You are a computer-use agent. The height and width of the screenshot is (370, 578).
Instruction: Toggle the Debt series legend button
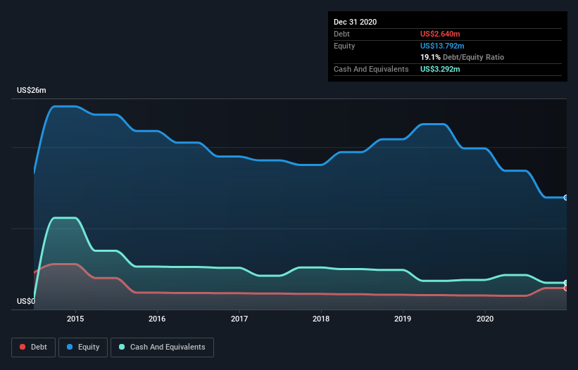(33, 347)
